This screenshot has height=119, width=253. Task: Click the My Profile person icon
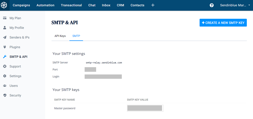click(5, 28)
